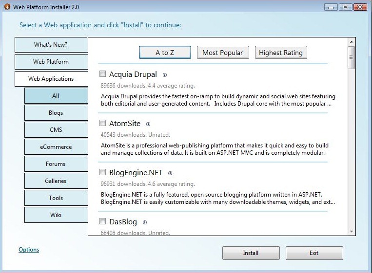Click the Acquia Drupal title
This screenshot has width=372, height=273.
click(x=133, y=74)
